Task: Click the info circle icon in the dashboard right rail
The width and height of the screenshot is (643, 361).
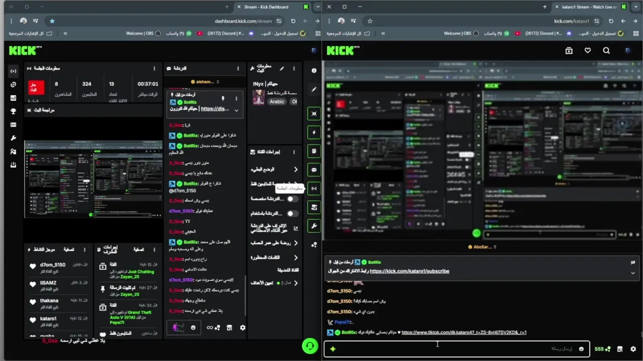Action: pos(314,71)
